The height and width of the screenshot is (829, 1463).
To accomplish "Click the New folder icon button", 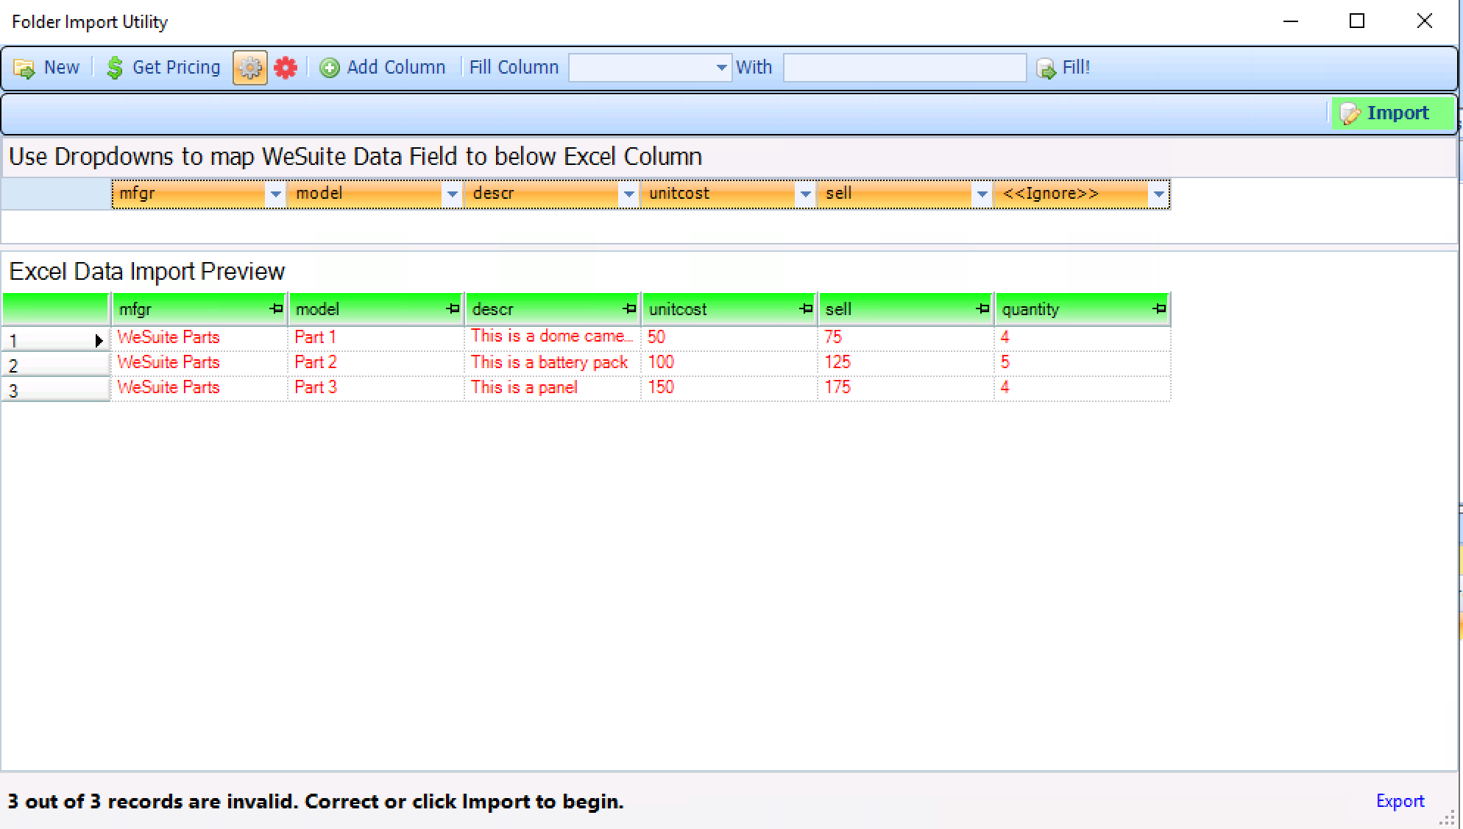I will (x=46, y=68).
